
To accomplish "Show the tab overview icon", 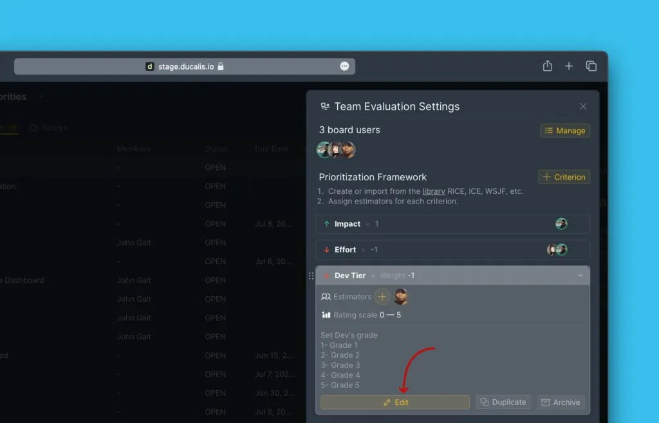I will click(591, 66).
